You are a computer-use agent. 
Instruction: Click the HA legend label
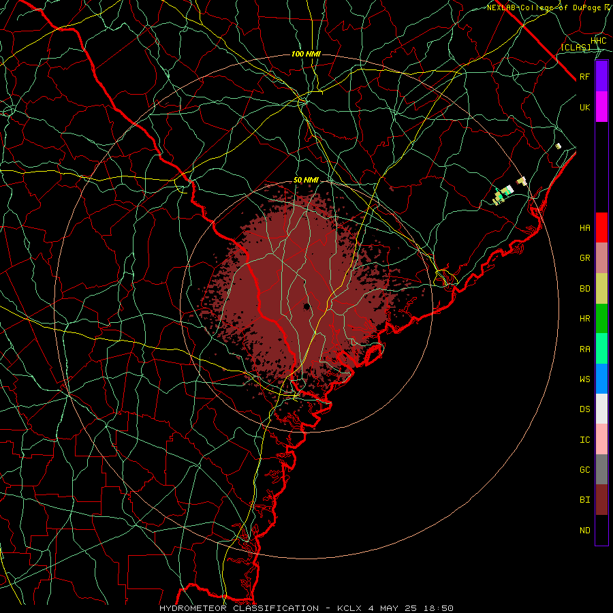pos(584,228)
